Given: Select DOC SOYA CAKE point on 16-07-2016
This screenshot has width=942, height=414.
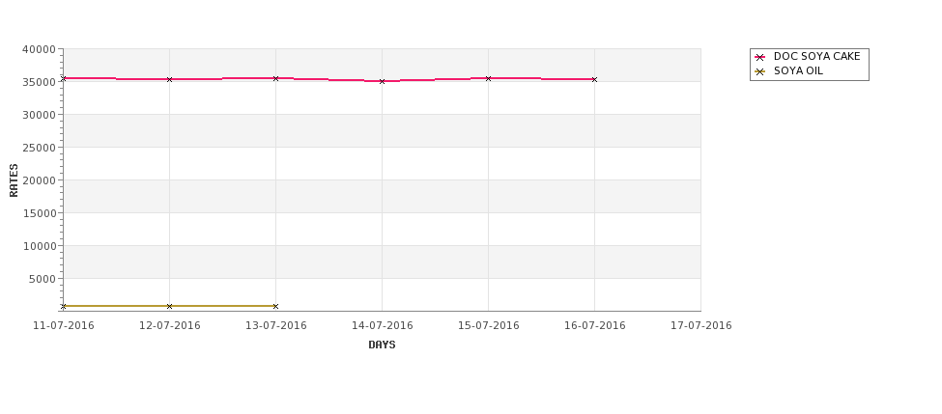Looking at the screenshot, I should [595, 79].
